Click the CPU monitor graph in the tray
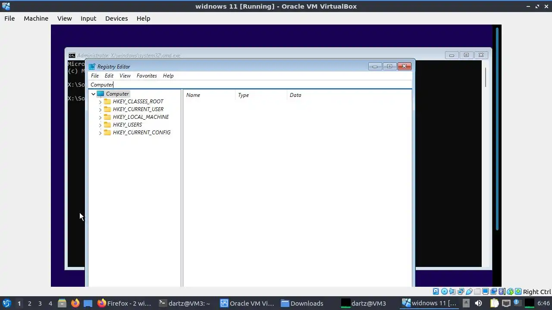Viewport: 552px width, 310px height. point(530,303)
